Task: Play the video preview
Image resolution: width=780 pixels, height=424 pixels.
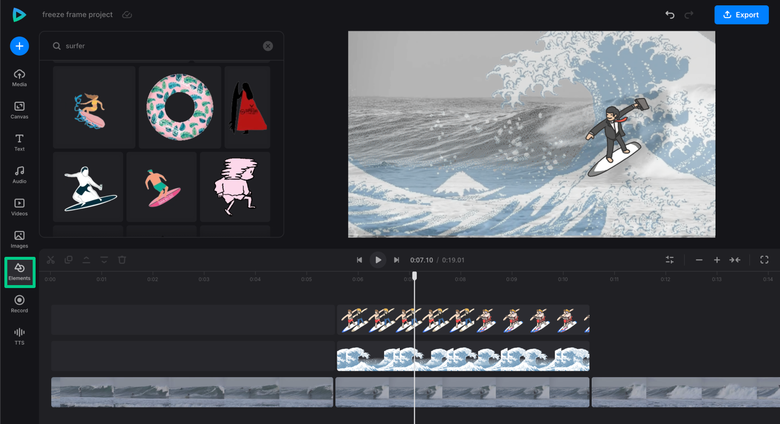Action: click(378, 260)
